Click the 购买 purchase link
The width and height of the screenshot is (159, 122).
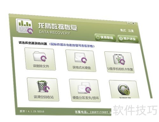click(123, 30)
